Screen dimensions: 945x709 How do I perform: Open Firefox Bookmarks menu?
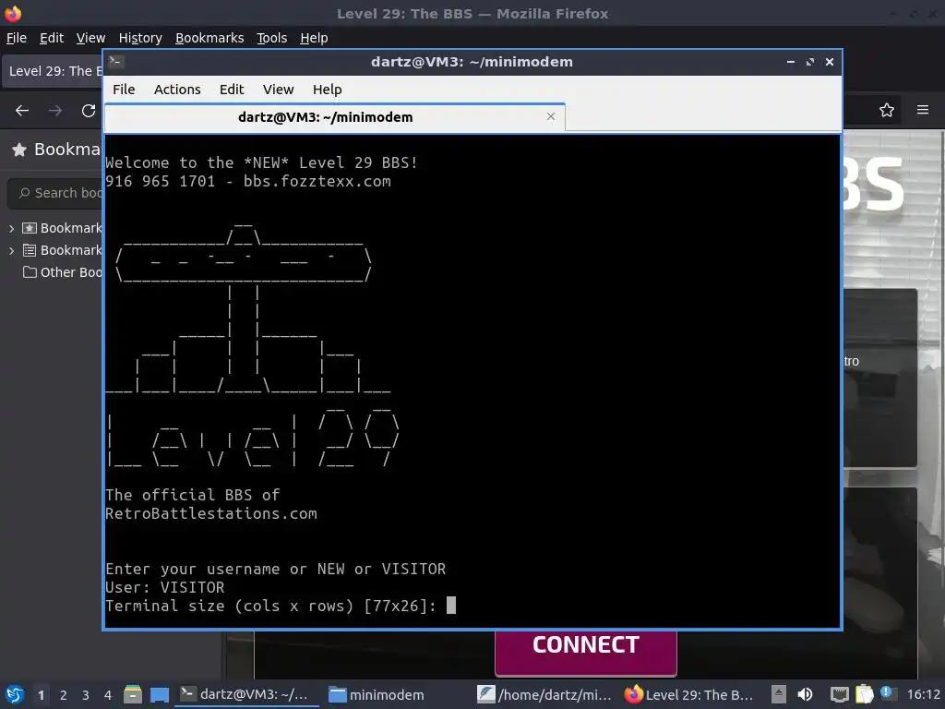click(x=209, y=38)
